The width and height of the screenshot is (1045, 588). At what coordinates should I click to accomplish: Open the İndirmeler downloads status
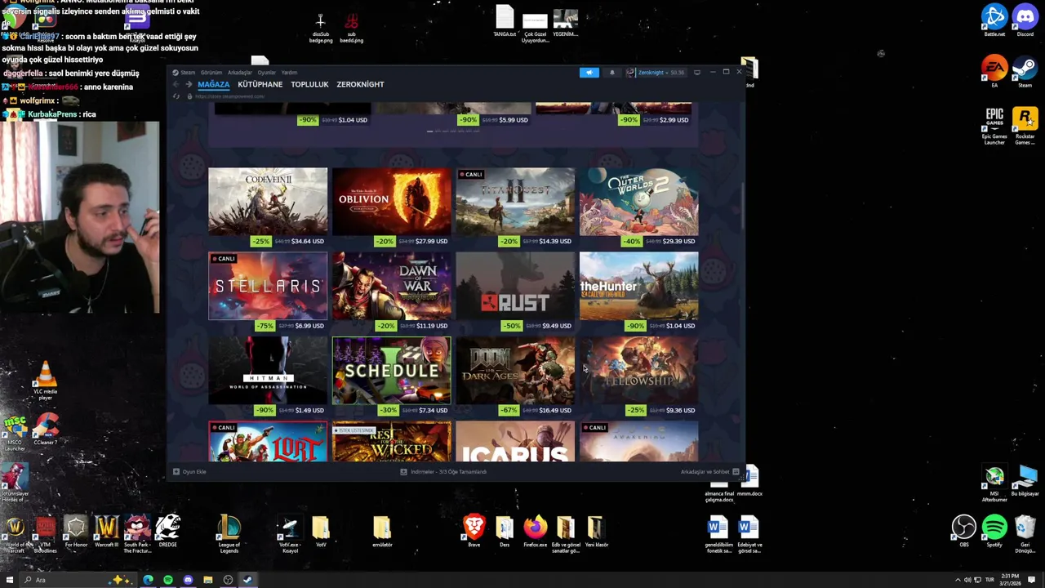tap(443, 471)
